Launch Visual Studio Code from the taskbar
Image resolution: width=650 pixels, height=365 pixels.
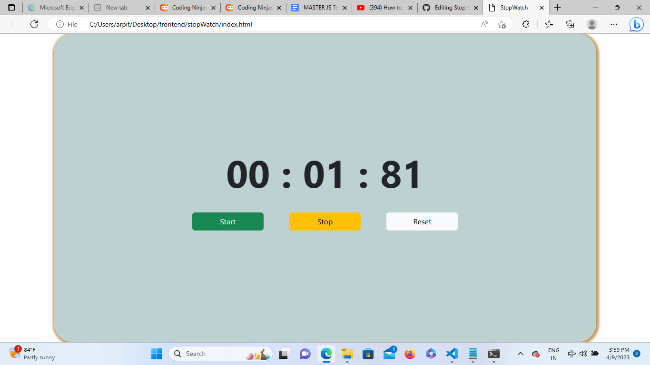(451, 354)
